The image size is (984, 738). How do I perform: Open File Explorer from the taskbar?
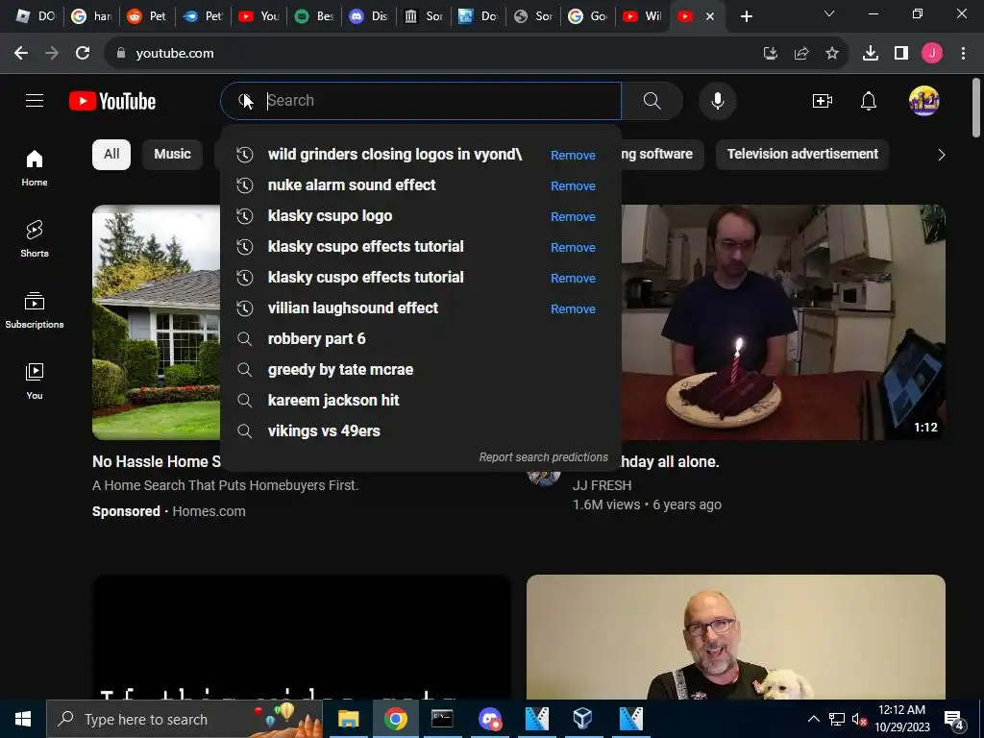(x=348, y=719)
